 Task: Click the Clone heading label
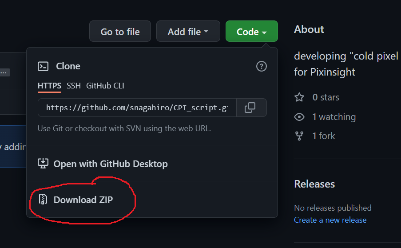coord(68,66)
